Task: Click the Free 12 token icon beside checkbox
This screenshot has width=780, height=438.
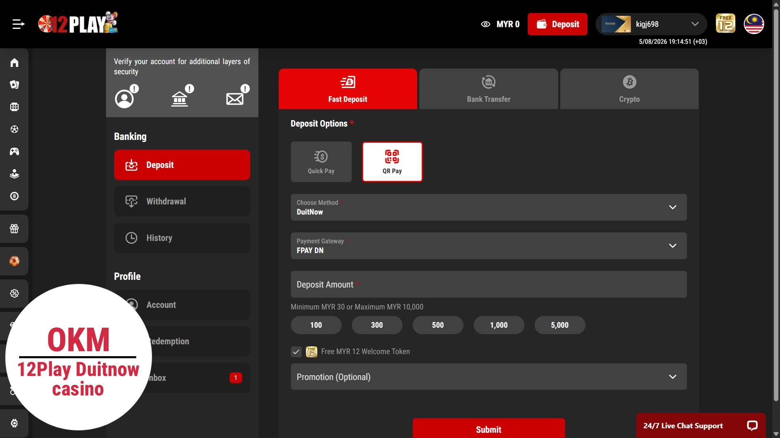Action: (312, 352)
